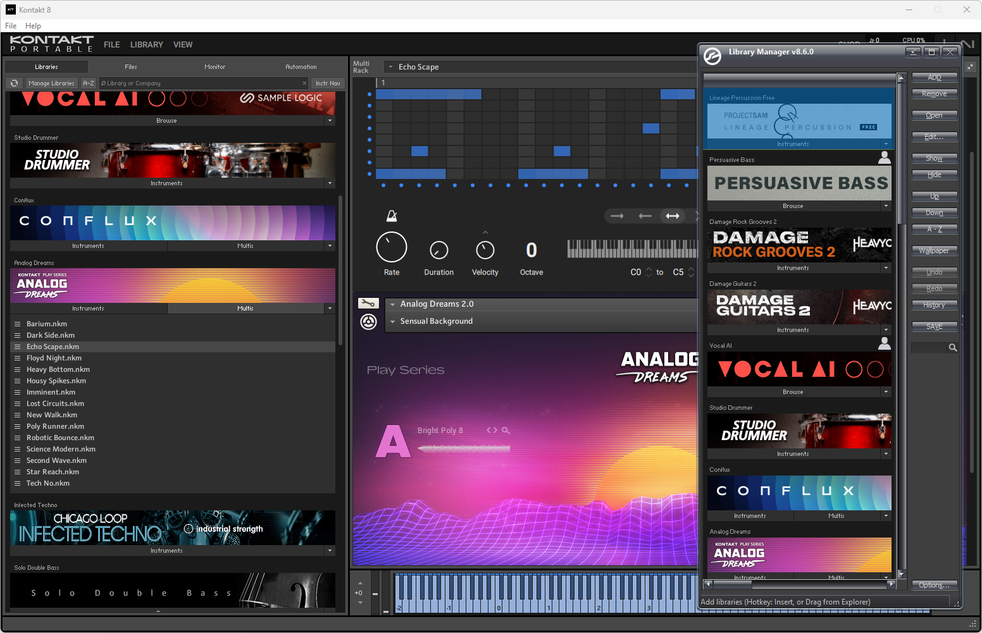Click the keyboard minus zoom icon
The width and height of the screenshot is (982, 633).
point(375,594)
